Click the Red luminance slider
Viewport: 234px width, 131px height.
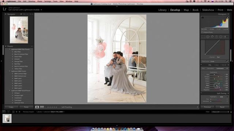[x=216, y=75]
